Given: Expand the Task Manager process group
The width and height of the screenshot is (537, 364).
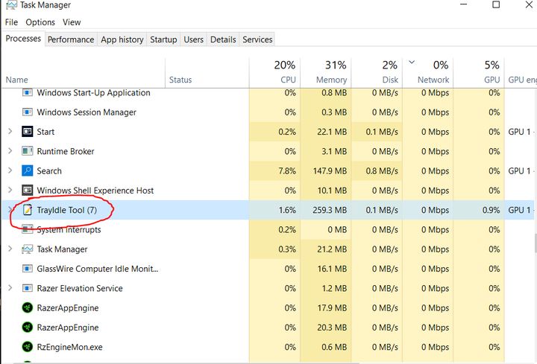Looking at the screenshot, I should (10, 249).
